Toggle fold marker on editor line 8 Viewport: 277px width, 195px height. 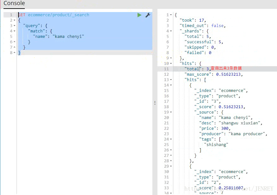pyautogui.click(x=15, y=52)
